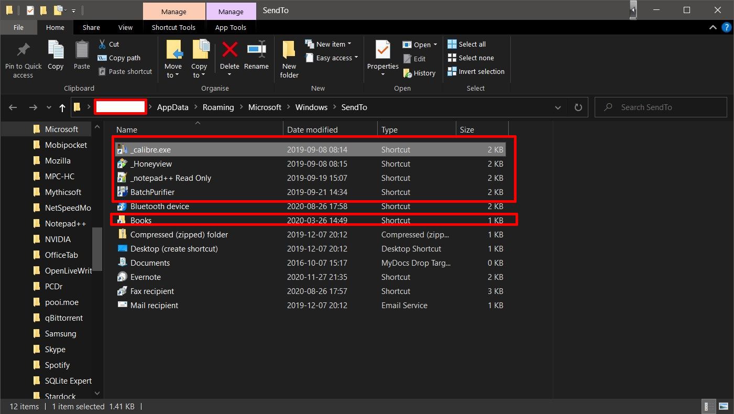
Task: Expand the Open button dropdown
Action: tap(435, 45)
